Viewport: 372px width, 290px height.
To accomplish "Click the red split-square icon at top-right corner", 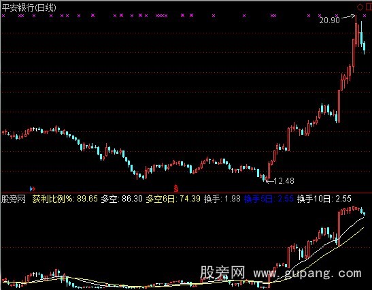I will (369, 7).
